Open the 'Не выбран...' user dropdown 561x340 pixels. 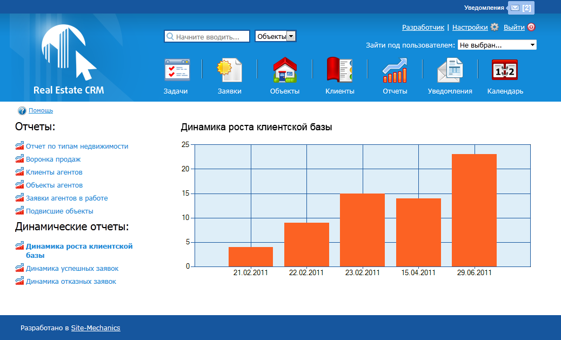(497, 45)
